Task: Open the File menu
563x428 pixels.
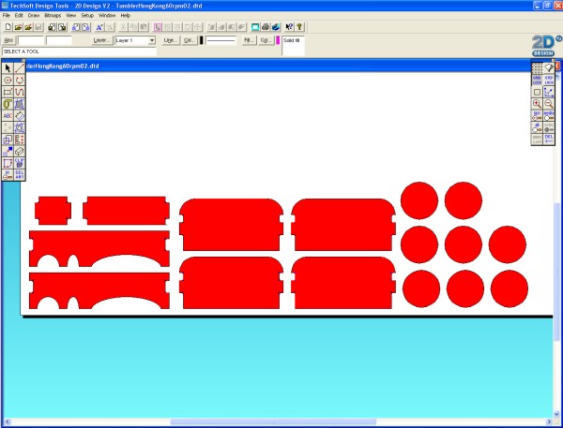Action: pyautogui.click(x=7, y=15)
